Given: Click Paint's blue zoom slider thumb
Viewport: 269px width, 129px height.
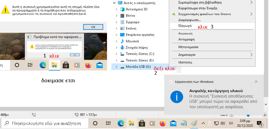Looking at the screenshot, I should pyautogui.click(x=248, y=115).
